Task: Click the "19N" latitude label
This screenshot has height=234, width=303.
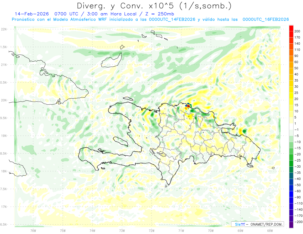Action: (x=4, y=136)
